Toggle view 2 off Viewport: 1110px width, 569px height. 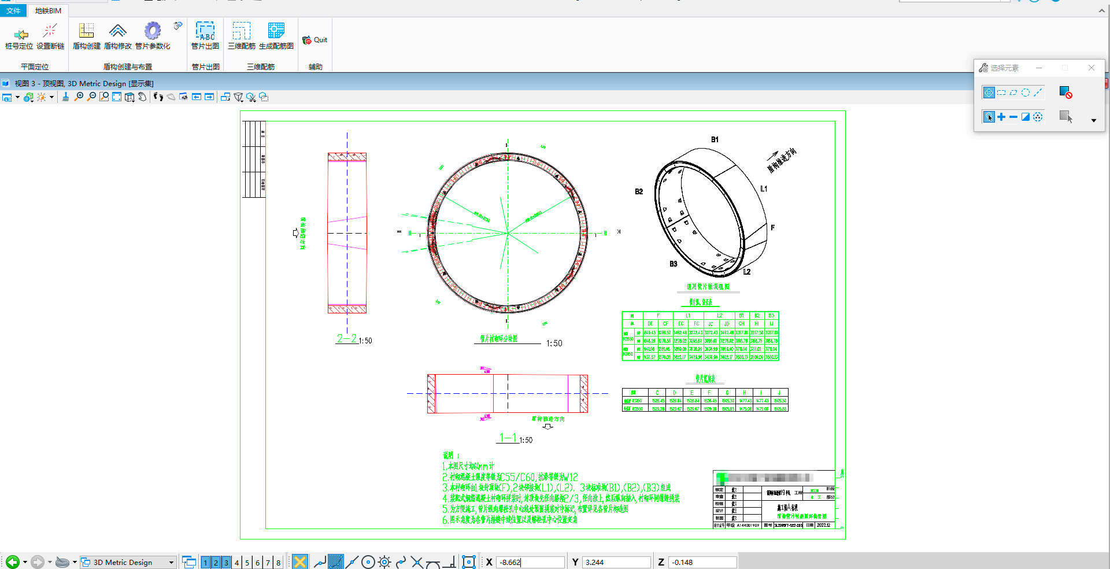(x=216, y=563)
